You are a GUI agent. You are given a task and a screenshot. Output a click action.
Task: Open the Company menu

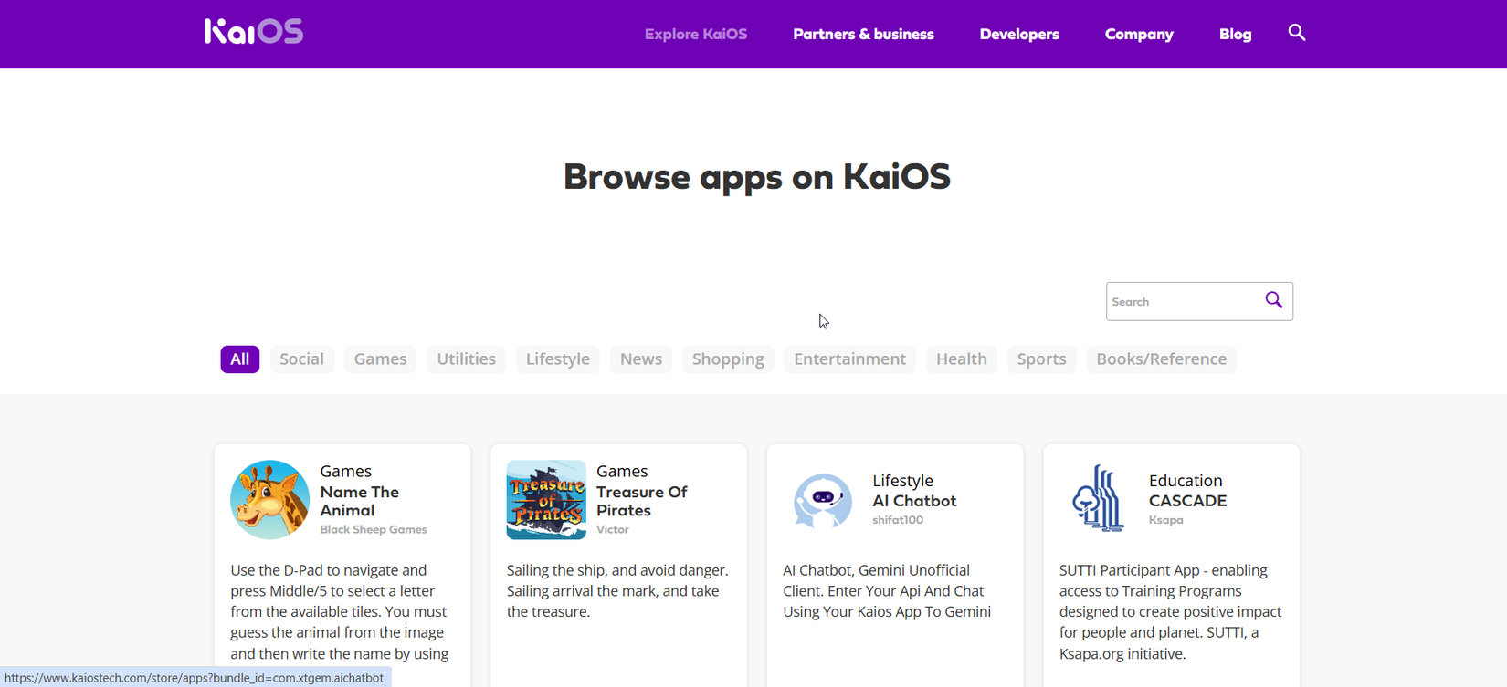click(1139, 34)
